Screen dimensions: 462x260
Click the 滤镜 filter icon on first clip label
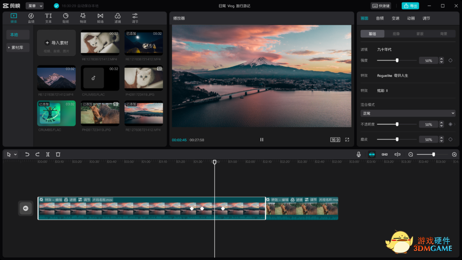66,200
